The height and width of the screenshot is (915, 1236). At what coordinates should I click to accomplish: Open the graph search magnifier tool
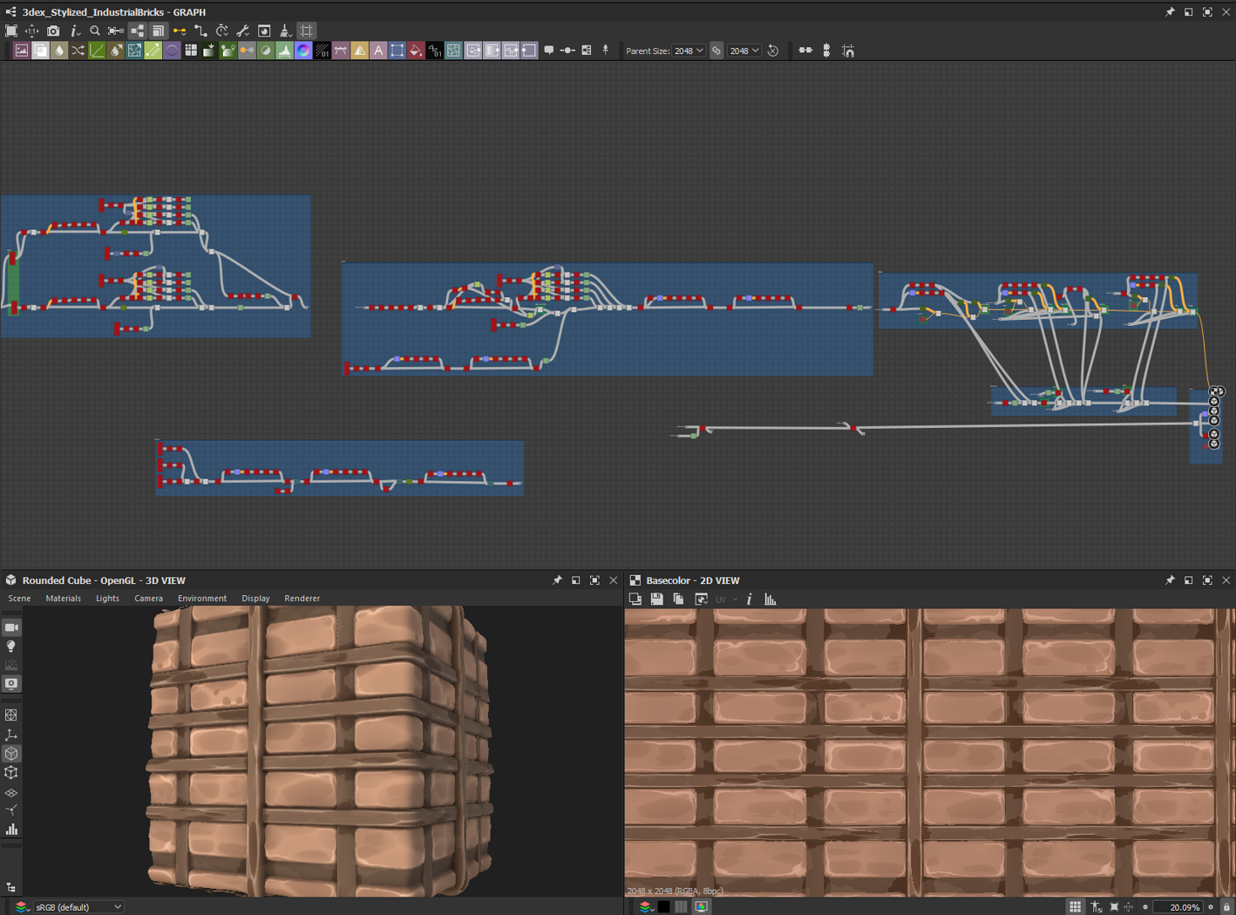95,31
